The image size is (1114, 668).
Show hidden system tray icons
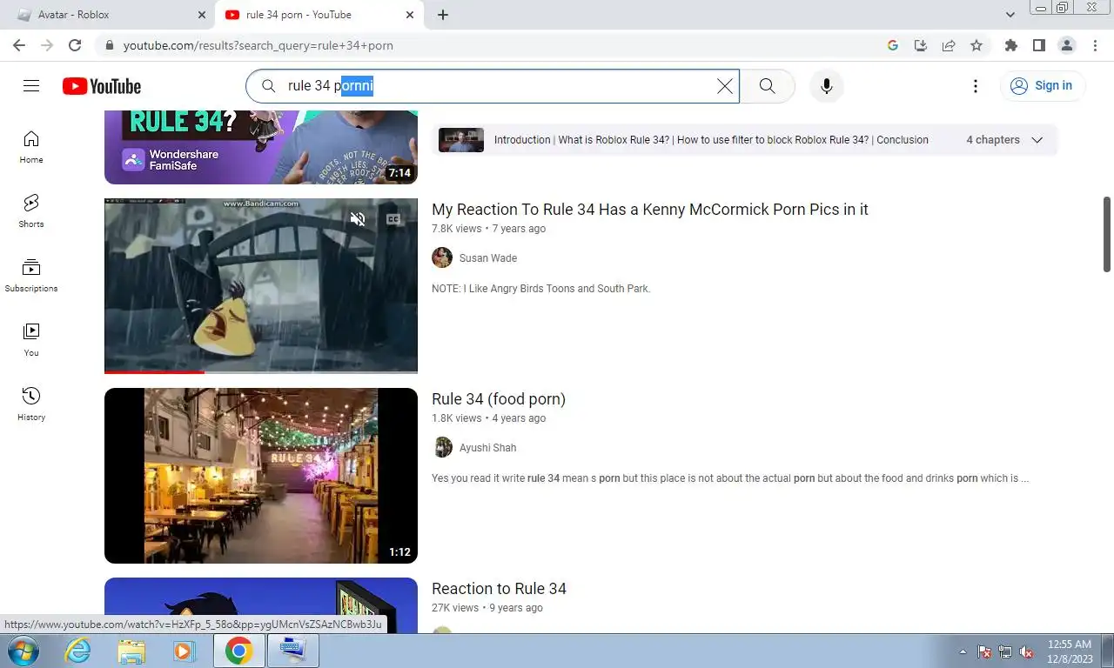tap(963, 651)
